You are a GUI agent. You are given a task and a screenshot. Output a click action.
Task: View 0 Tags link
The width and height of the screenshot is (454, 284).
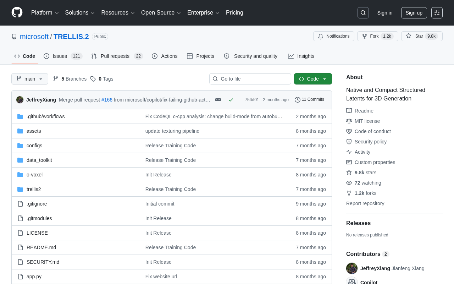click(x=102, y=79)
